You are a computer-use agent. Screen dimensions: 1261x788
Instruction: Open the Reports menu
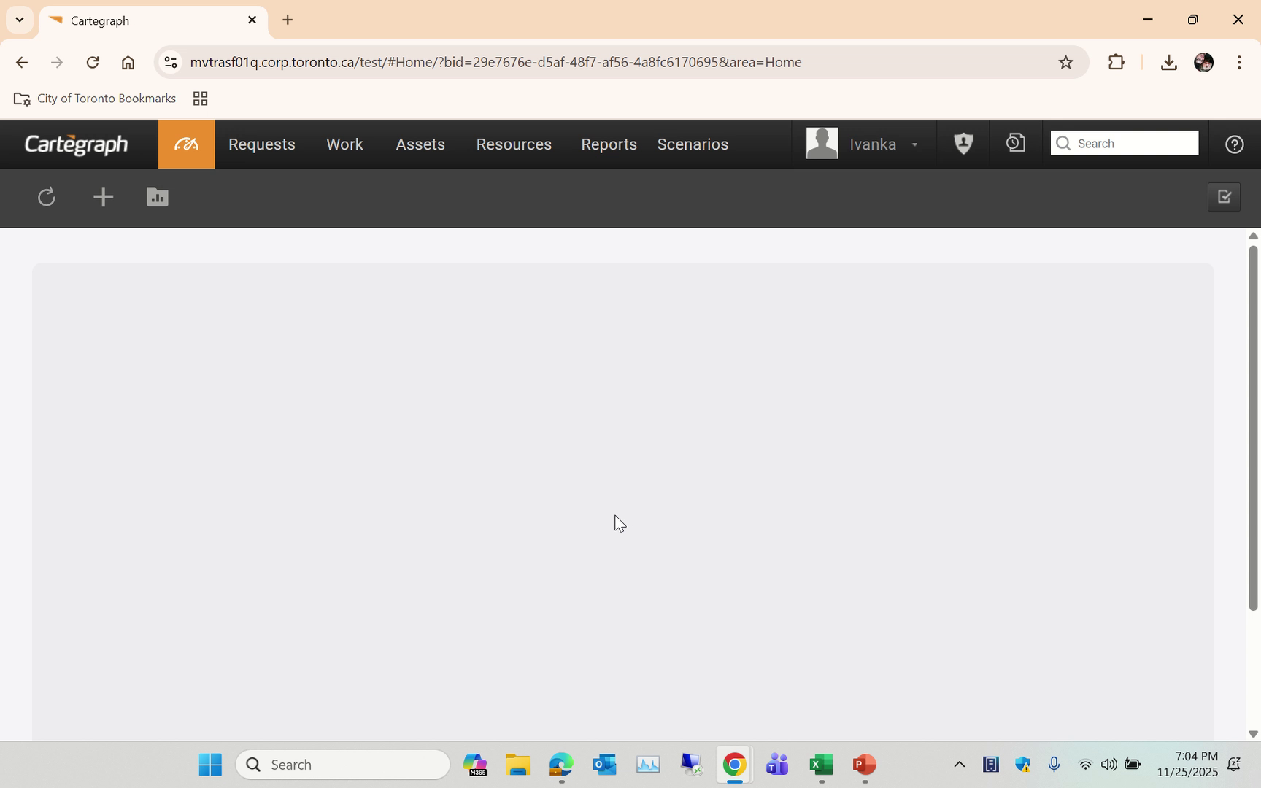[x=609, y=144]
